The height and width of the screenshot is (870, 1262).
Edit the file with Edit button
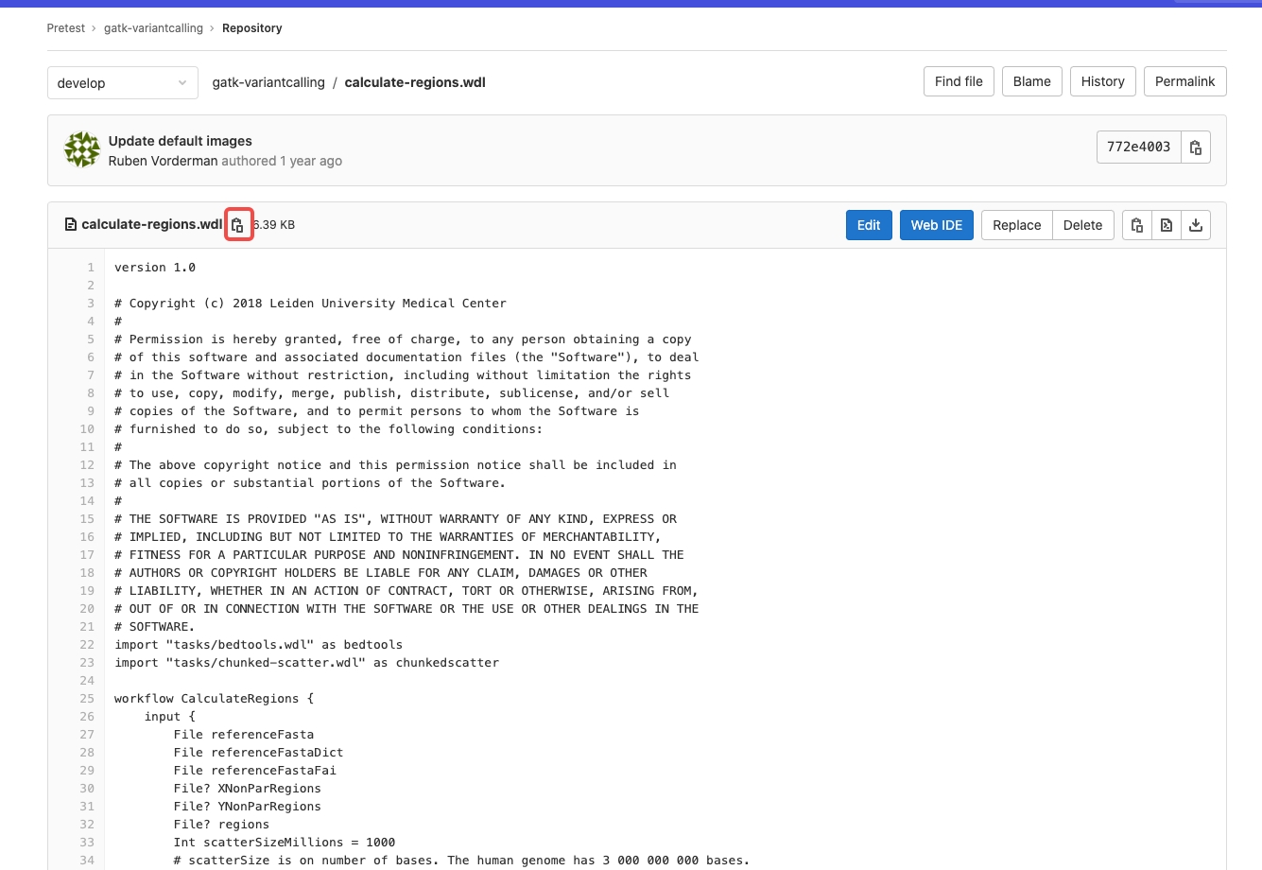click(x=868, y=225)
